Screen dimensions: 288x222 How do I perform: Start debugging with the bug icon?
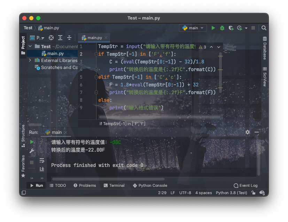(x=222, y=28)
